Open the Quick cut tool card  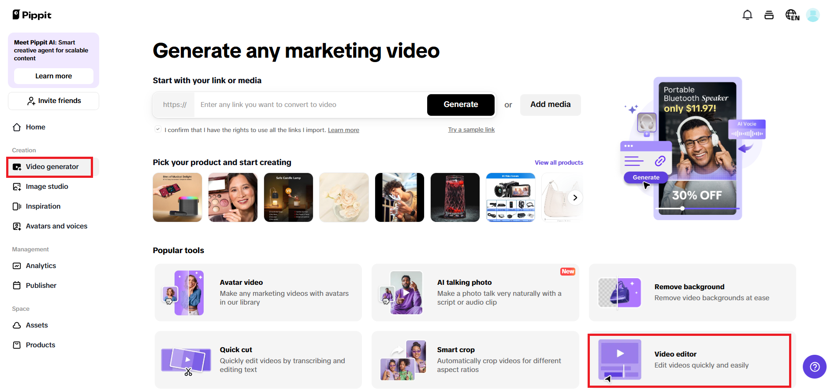coord(258,360)
